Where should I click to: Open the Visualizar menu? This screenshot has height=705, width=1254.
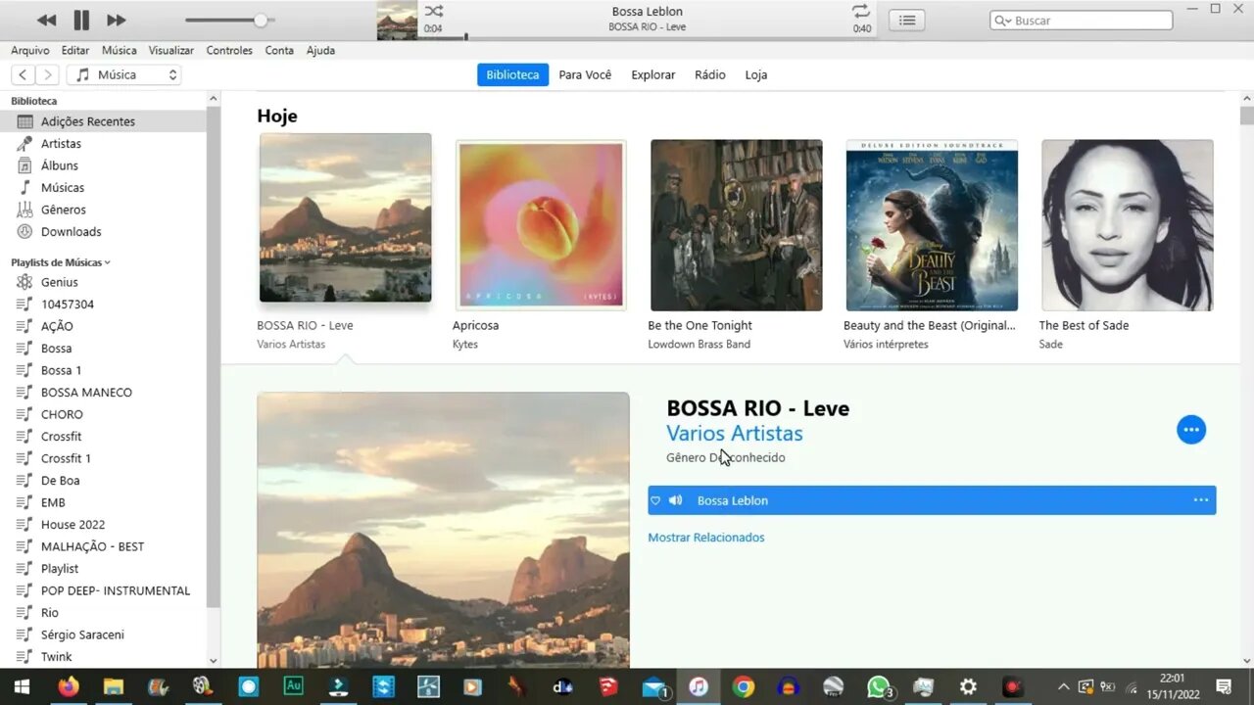click(x=171, y=50)
